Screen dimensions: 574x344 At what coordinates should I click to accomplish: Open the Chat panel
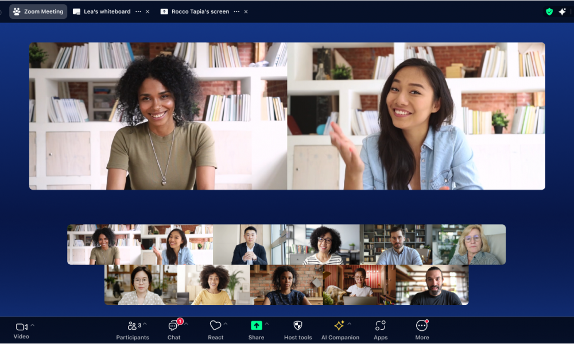(173, 326)
